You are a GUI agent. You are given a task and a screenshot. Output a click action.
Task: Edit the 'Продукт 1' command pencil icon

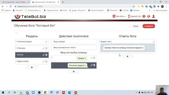91,58
